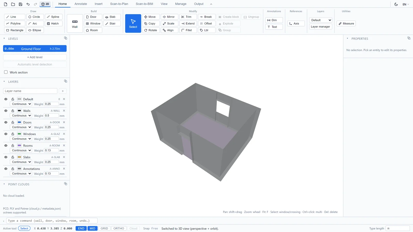Viewport: 413px width, 232px height.
Task: Activate the Stair build tool
Action: click(112, 23)
